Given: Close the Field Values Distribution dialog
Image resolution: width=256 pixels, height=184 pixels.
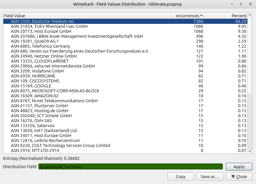Looking at the screenshot, I should (239, 176).
